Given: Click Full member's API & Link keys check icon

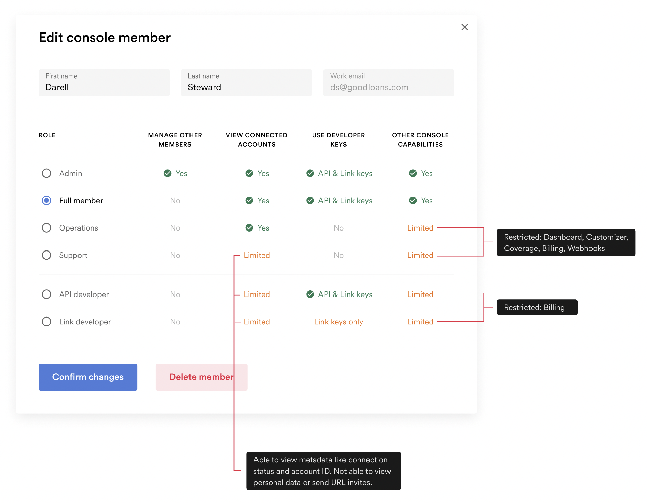Looking at the screenshot, I should (310, 201).
